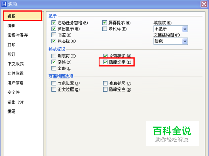
Task: Check the 正文边框 option
Action: pyautogui.click(x=54, y=89)
